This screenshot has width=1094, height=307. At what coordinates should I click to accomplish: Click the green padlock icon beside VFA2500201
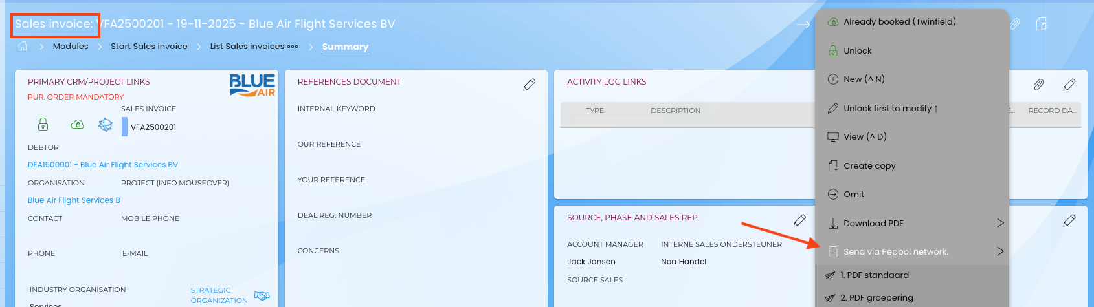[x=43, y=124]
